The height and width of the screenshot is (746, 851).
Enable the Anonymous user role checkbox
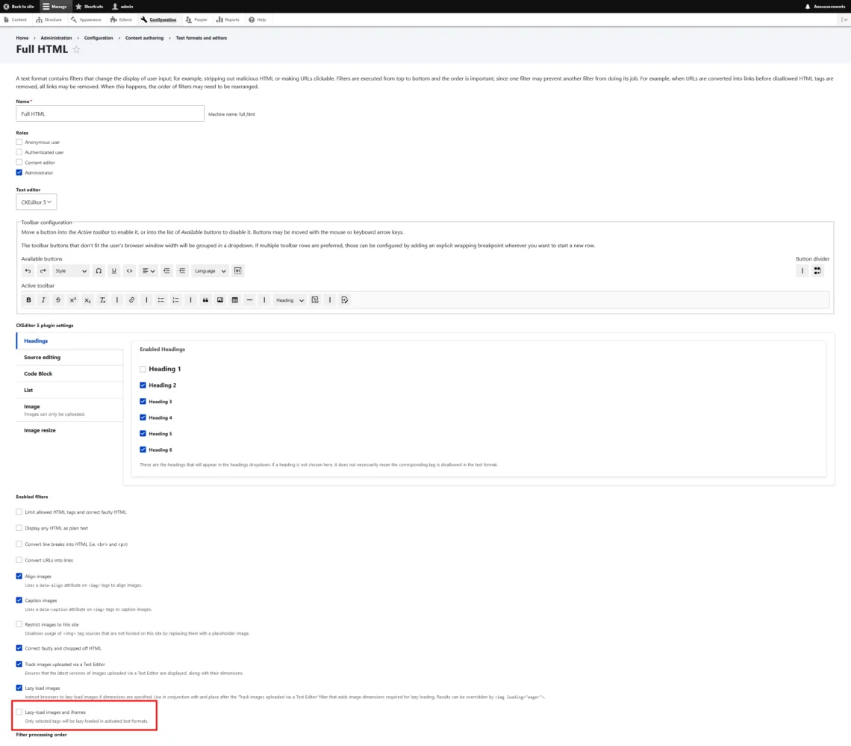point(19,142)
